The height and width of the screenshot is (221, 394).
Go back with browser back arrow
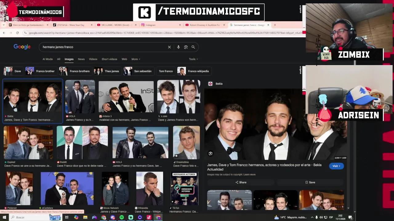pos(4,33)
